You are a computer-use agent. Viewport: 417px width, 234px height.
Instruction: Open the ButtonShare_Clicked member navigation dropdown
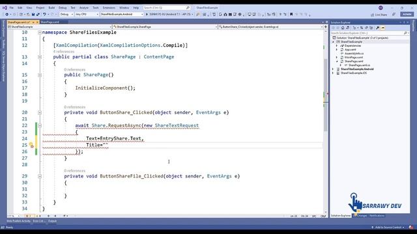pos(271,27)
